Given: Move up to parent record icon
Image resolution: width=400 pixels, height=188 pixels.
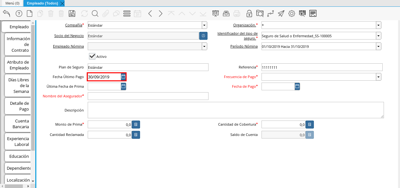Looking at the screenshot, I should coord(182,13).
